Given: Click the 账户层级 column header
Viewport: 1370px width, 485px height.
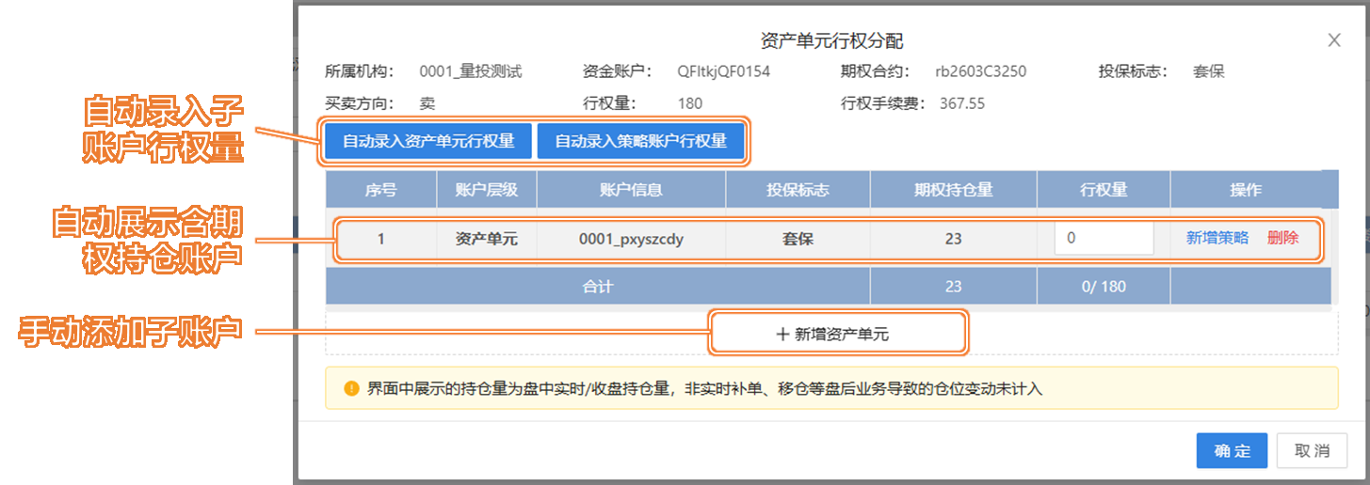Looking at the screenshot, I should pos(487,189).
